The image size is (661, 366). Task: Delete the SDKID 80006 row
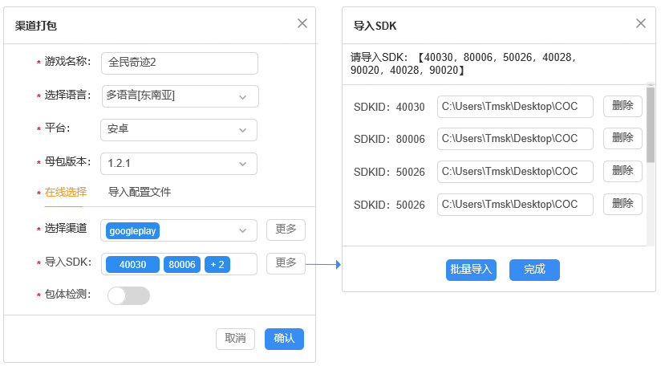click(622, 138)
